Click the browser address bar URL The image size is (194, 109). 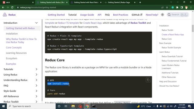[x=38, y=7]
